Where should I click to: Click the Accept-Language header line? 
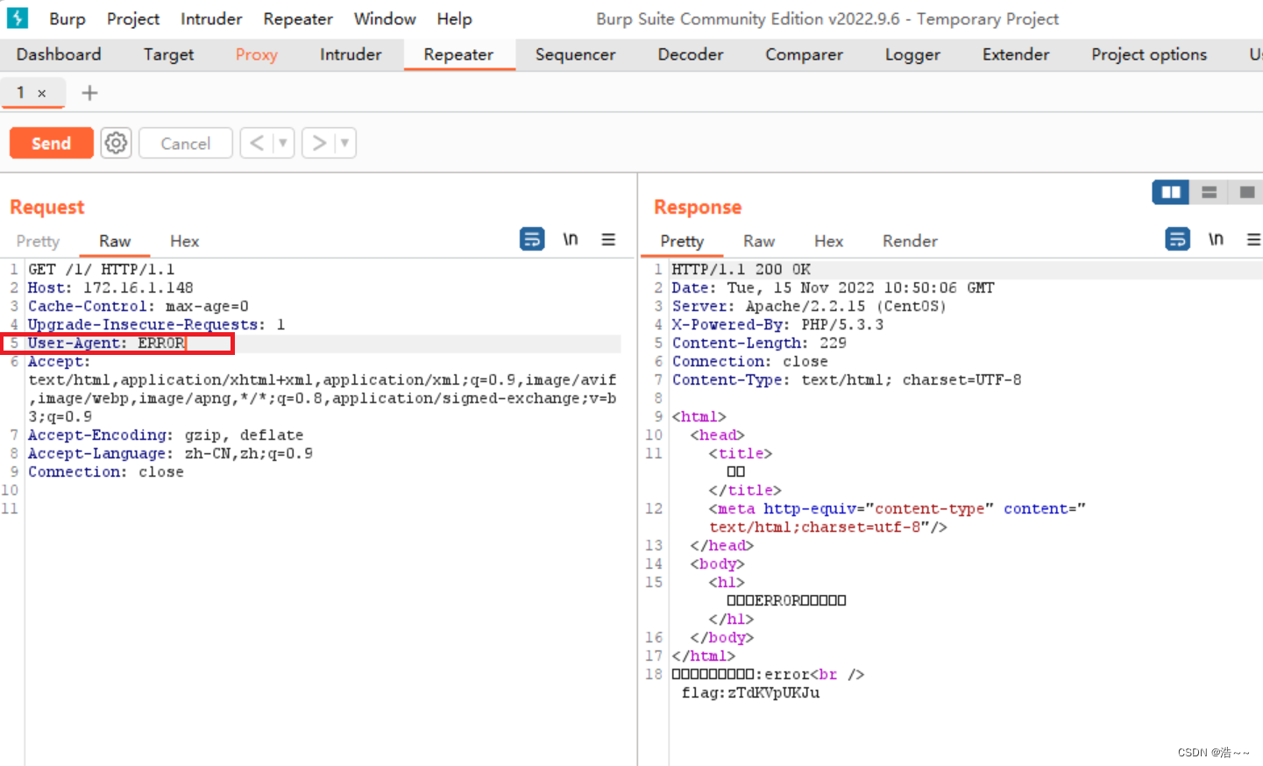(x=170, y=453)
